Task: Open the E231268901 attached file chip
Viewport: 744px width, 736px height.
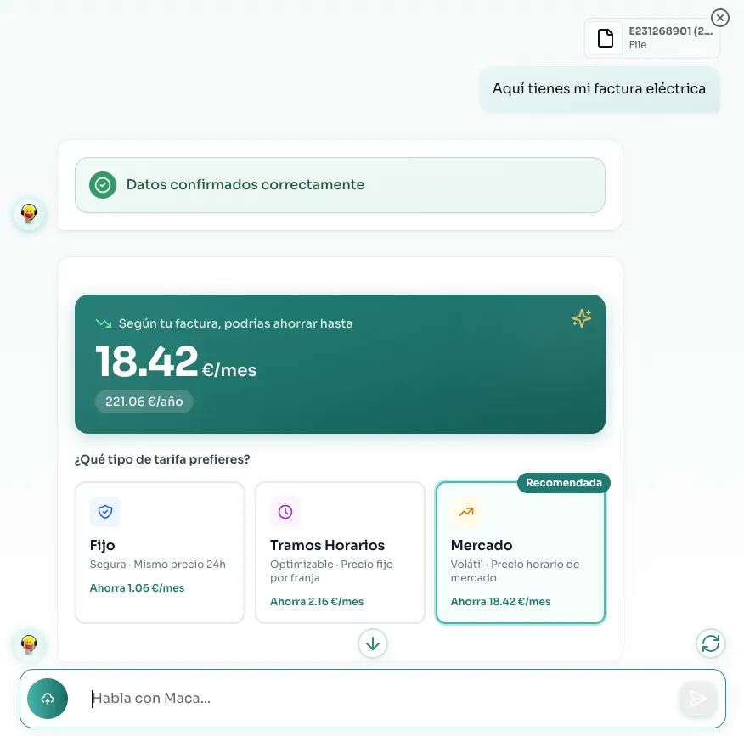Action: click(x=652, y=37)
